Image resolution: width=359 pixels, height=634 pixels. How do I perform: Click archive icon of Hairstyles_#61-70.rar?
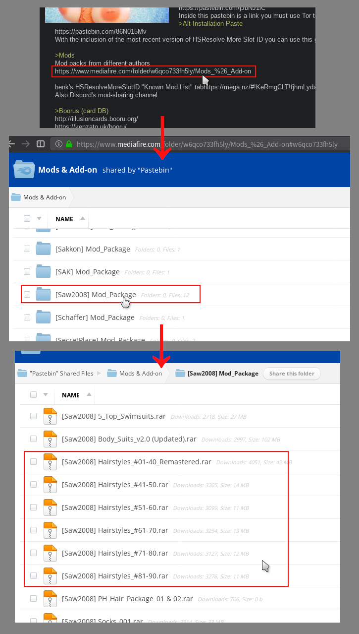click(50, 530)
